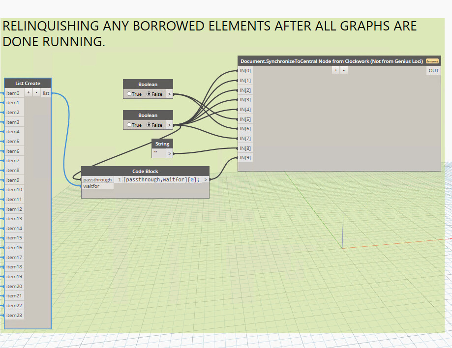The height and width of the screenshot is (348, 452).
Task: Select the item0 input port
Action: [x=14, y=93]
